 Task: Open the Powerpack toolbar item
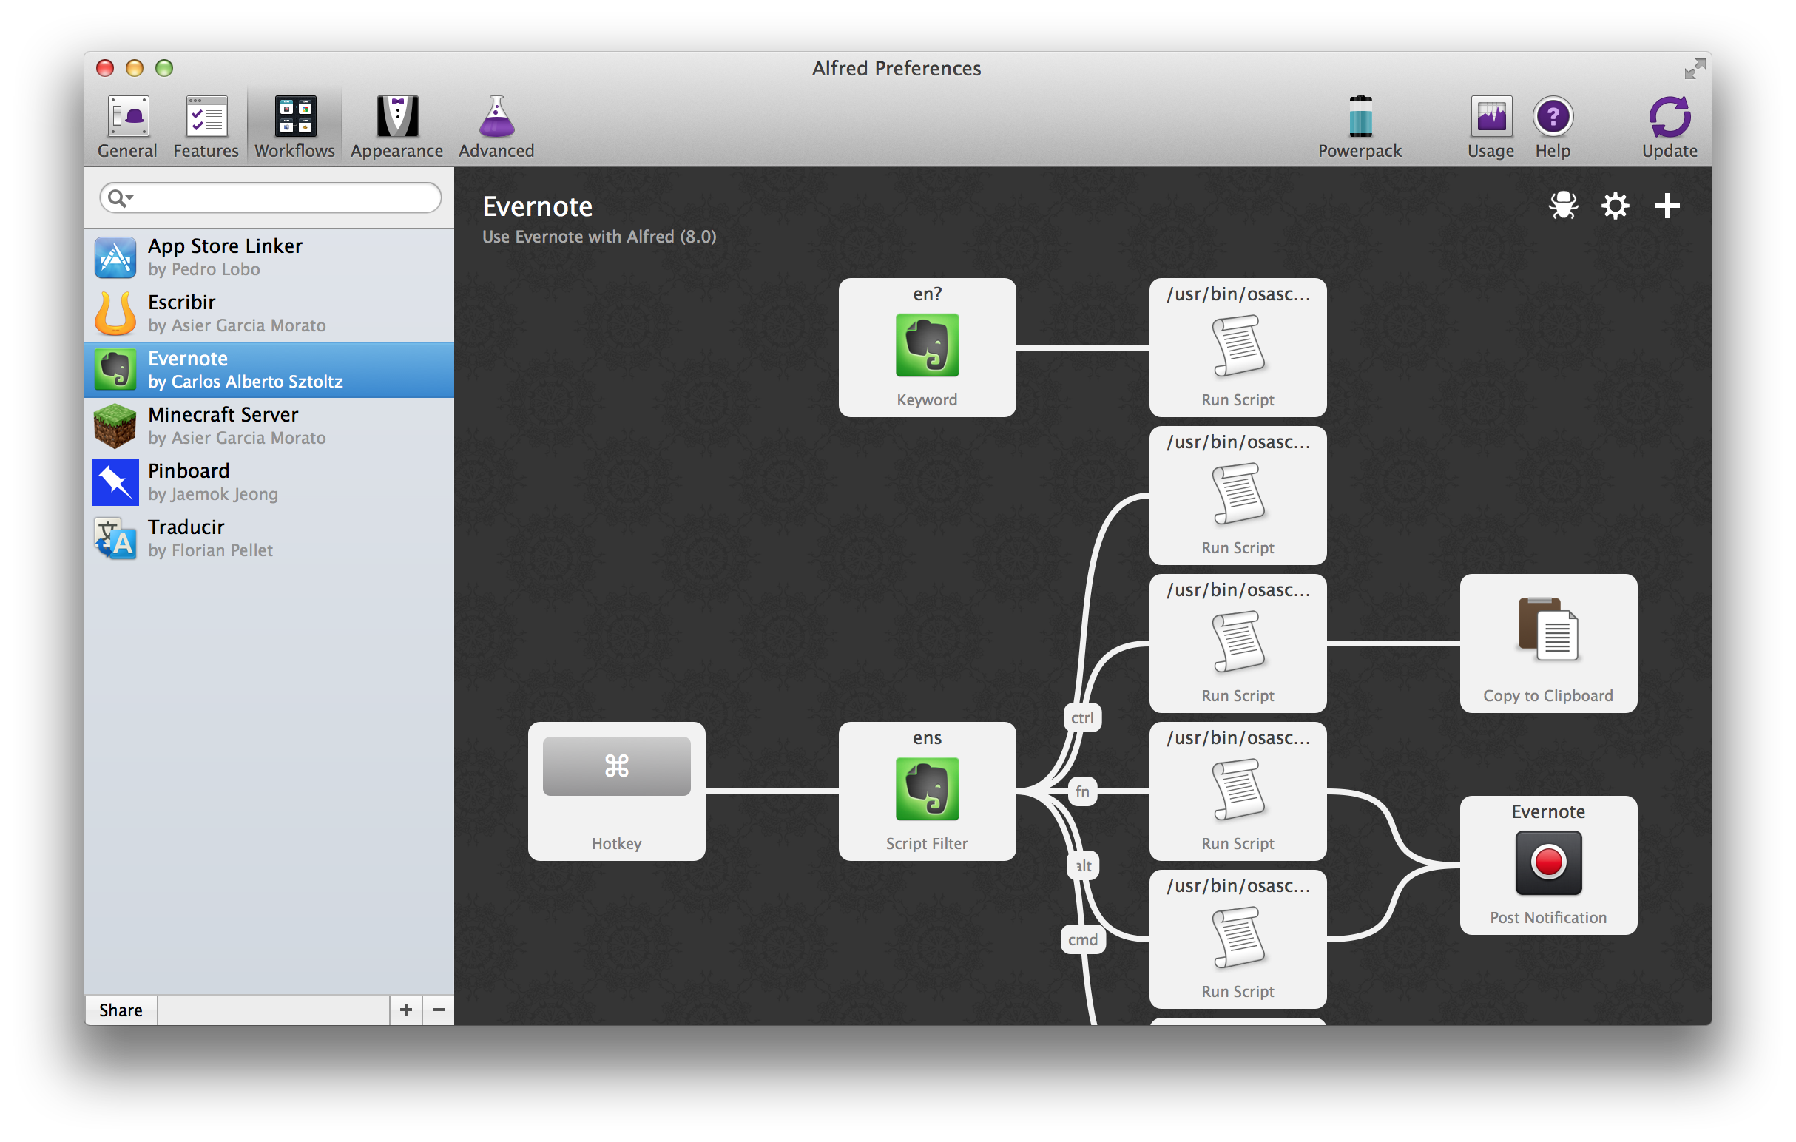pos(1360,126)
